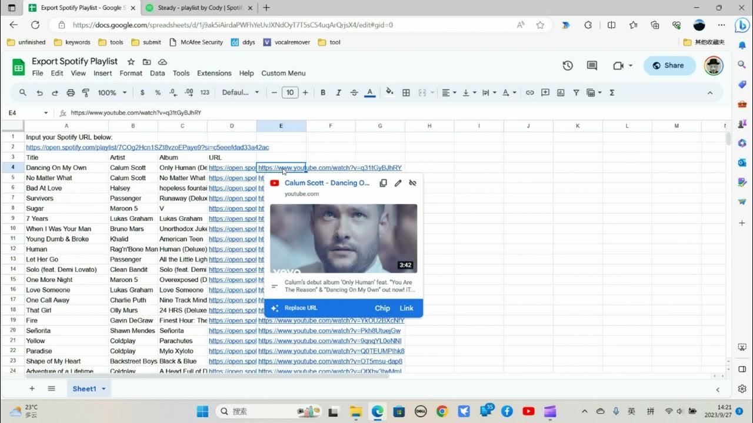This screenshot has height=423, width=753.
Task: Switch to the Steady playlist browser tab
Action: pos(199,8)
